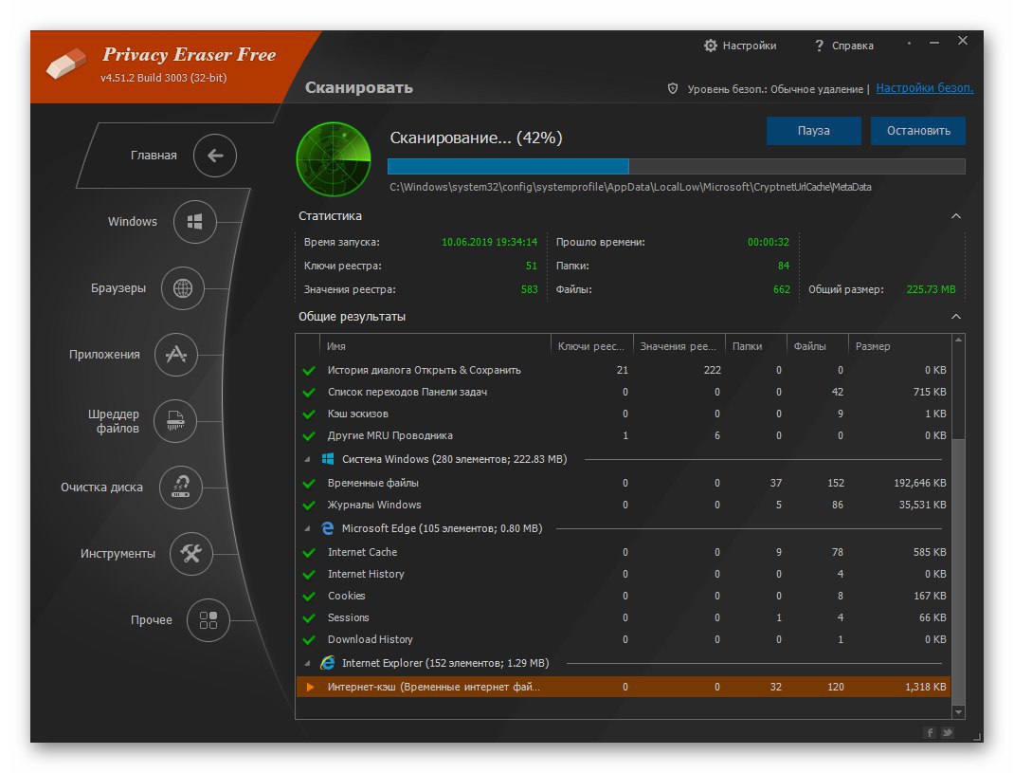This screenshot has width=1014, height=773.
Task: Click the Windows logo in Система Windows group
Action: (x=328, y=459)
